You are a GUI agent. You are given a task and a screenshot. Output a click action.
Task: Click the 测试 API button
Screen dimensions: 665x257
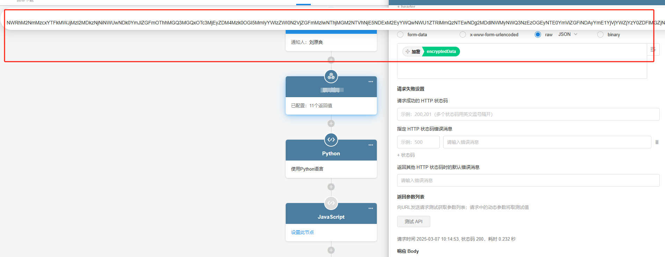pos(414,221)
